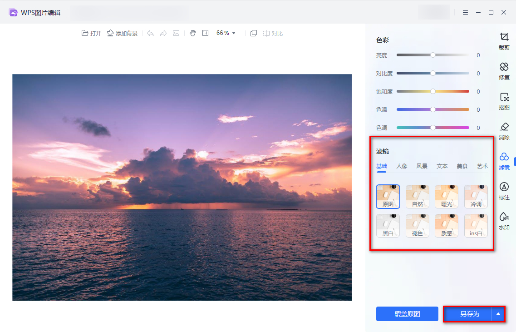Select the 抠图 (cutout) tool
The image size is (516, 332).
pyautogui.click(x=504, y=101)
